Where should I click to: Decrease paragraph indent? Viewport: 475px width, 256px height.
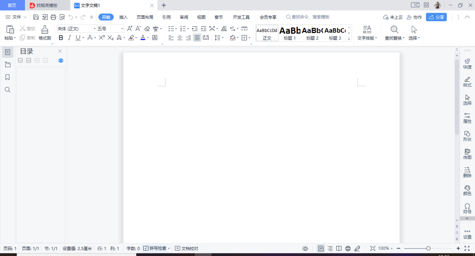[x=195, y=29]
